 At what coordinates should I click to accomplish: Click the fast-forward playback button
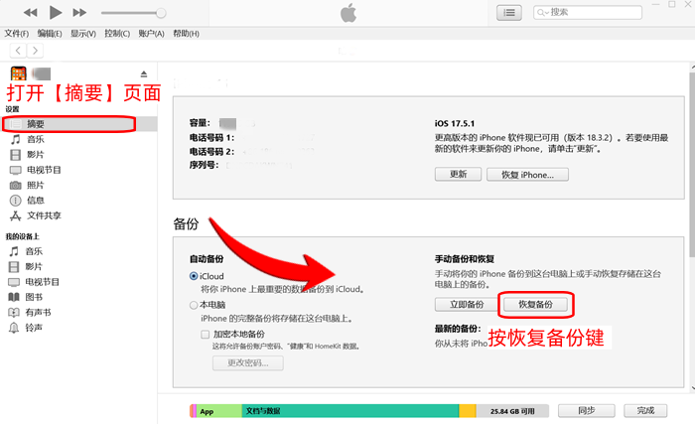click(79, 13)
